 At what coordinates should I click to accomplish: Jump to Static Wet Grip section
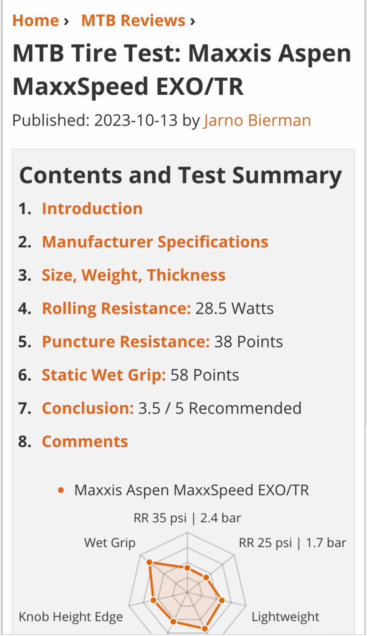click(104, 375)
